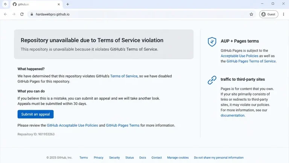Click the AUP + Pages terms heading

(x=240, y=41)
